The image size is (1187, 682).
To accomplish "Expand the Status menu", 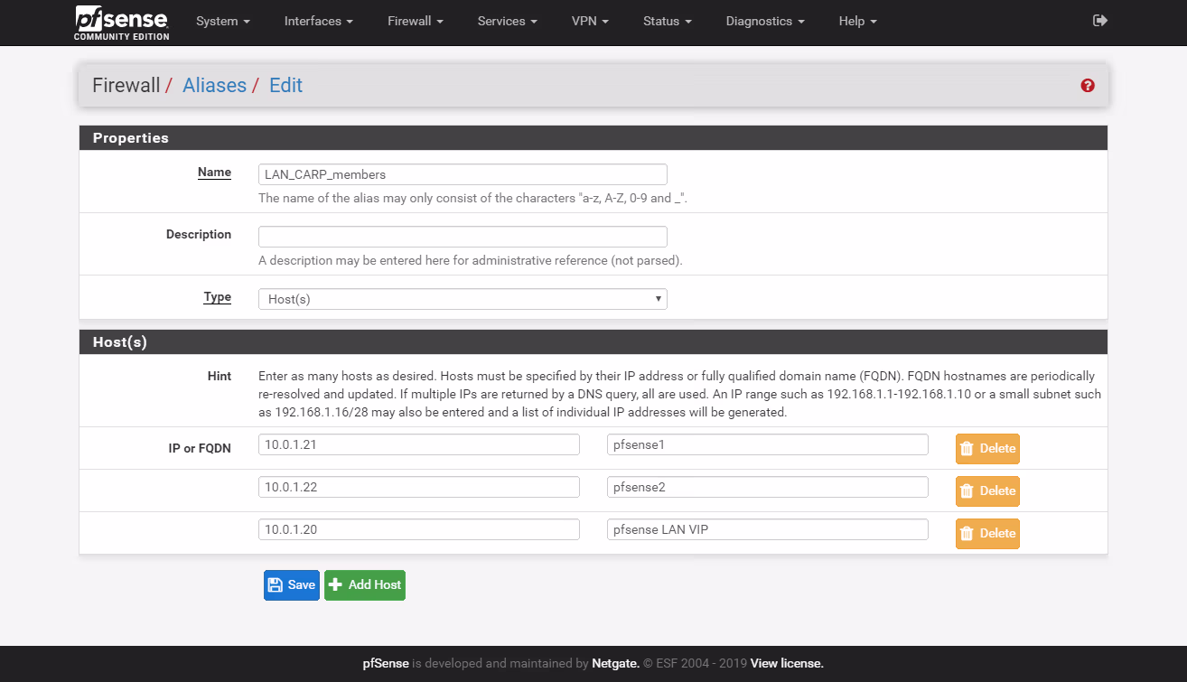I will [x=667, y=22].
